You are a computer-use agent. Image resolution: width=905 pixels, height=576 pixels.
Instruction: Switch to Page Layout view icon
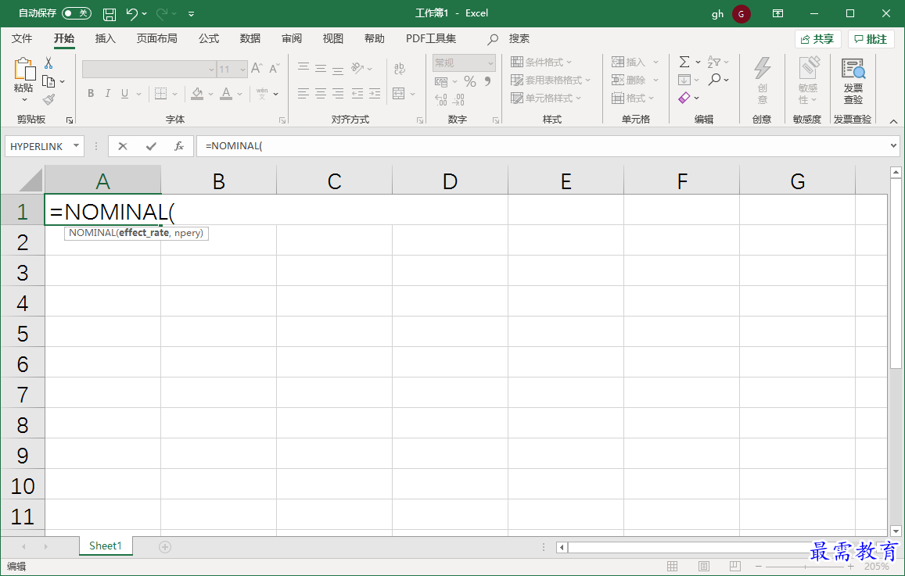704,566
